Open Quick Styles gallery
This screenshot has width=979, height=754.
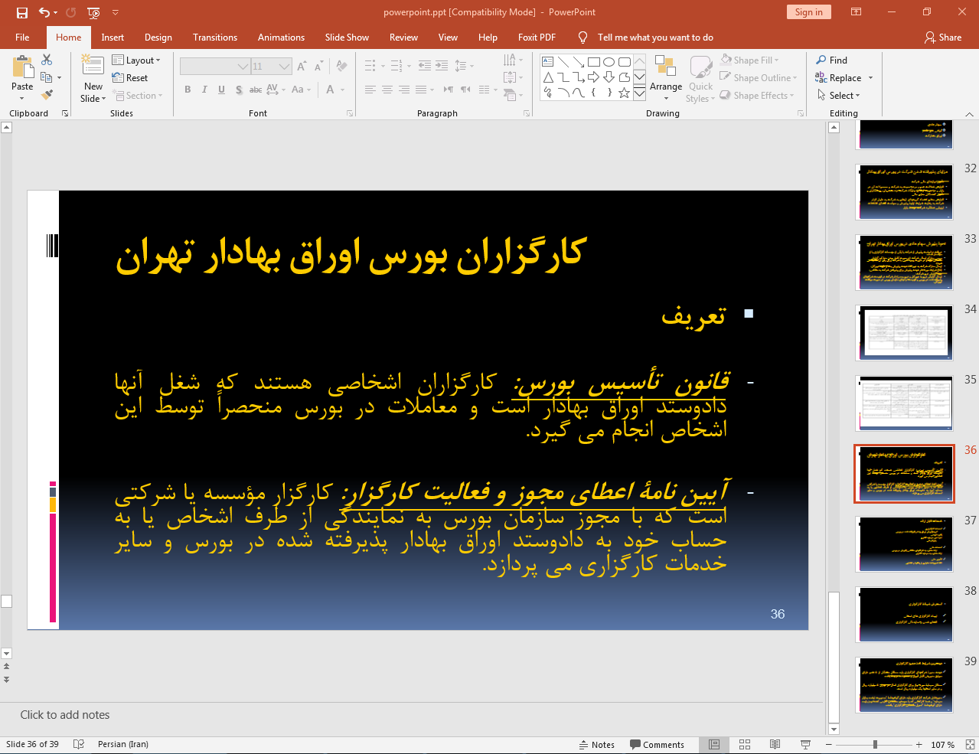(700, 79)
